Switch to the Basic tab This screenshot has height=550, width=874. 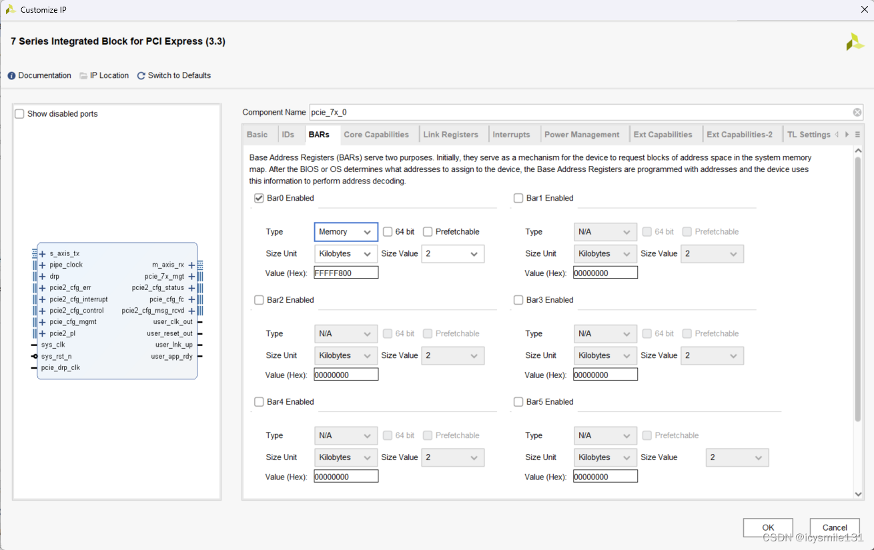pyautogui.click(x=257, y=135)
